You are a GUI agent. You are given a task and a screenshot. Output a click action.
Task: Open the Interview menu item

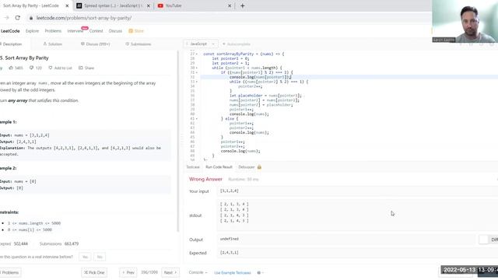click(x=75, y=31)
